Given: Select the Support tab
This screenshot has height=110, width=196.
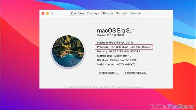Looking at the screenshot, I should 122,13.
